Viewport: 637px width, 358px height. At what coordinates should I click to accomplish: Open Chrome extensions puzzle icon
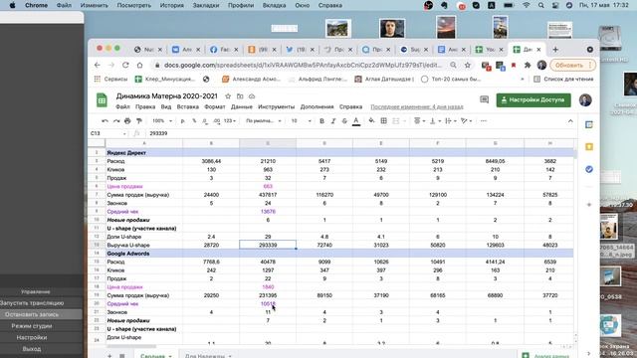[x=528, y=65]
